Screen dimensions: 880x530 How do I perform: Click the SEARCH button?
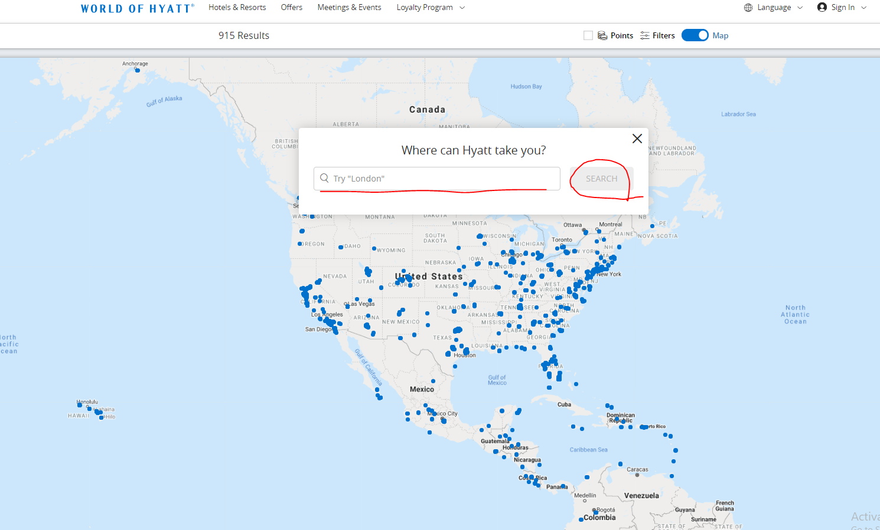(x=601, y=179)
